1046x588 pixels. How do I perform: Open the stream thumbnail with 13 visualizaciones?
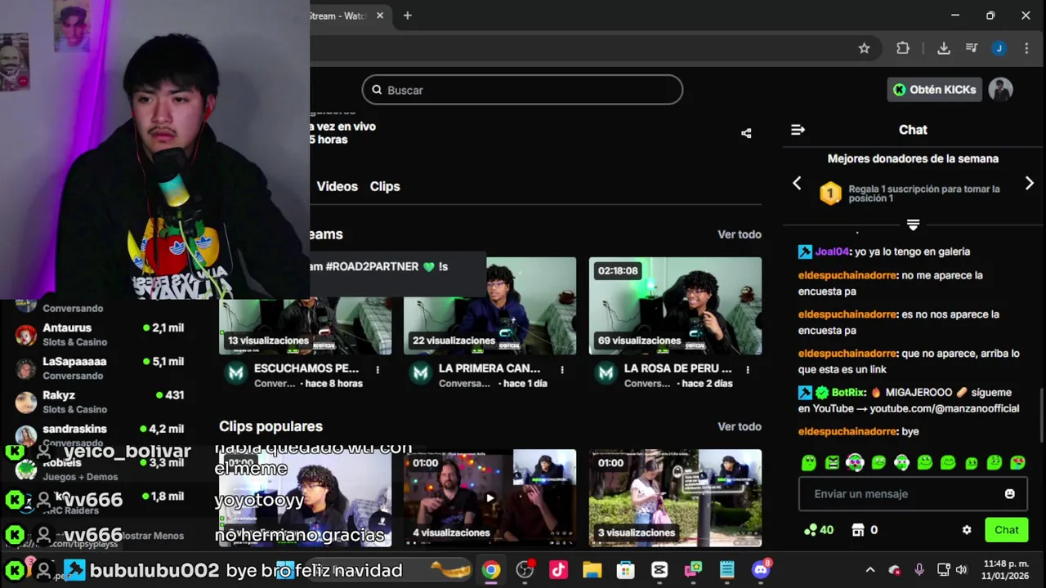point(305,327)
